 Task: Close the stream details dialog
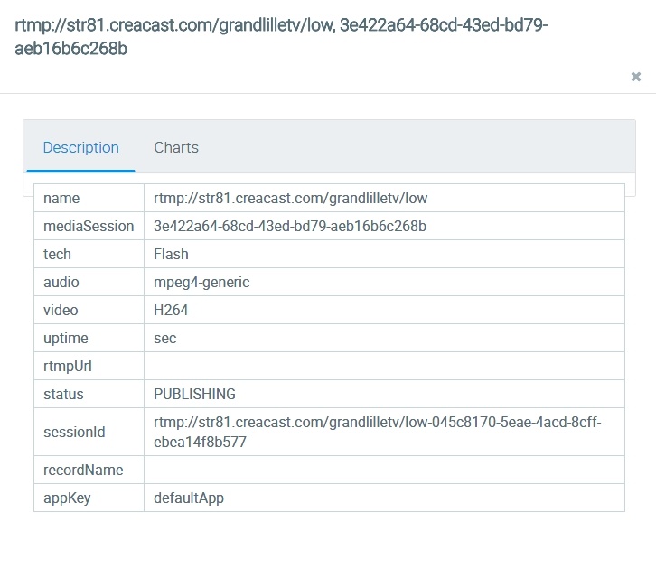coord(636,77)
